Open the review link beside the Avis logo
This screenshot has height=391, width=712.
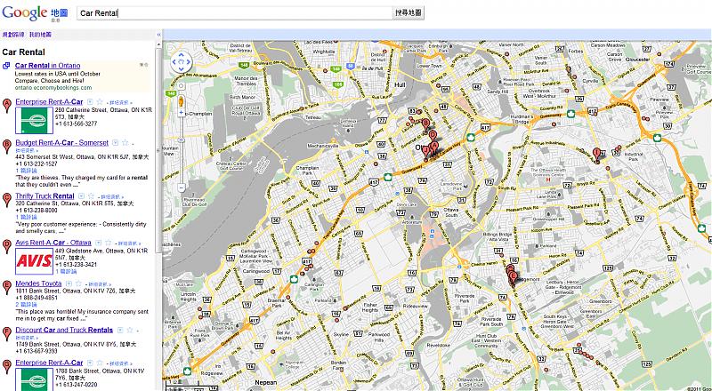click(x=66, y=271)
